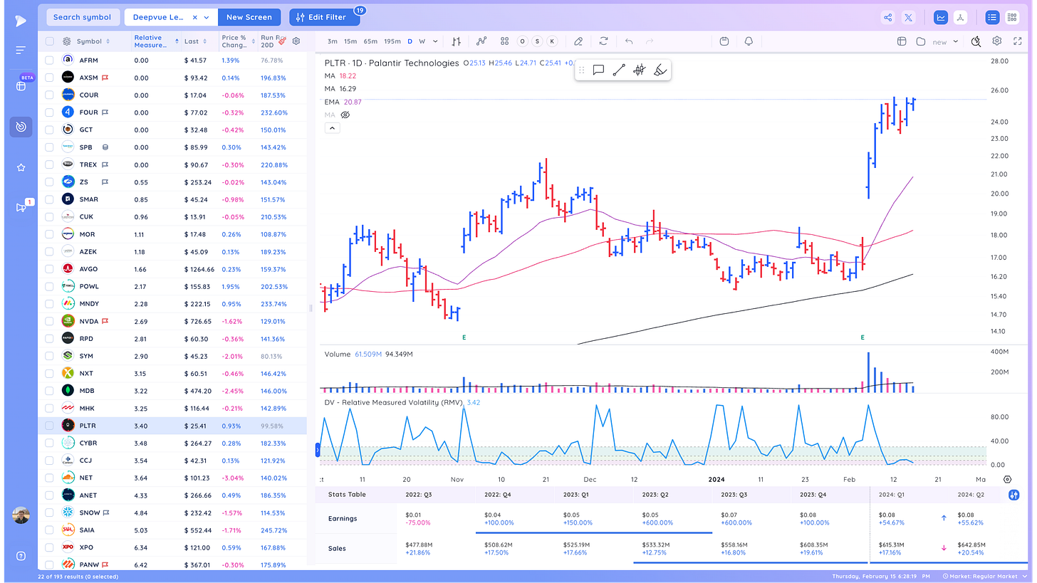
Task: Open the hamburger menu in left sidebar
Action: coord(21,50)
